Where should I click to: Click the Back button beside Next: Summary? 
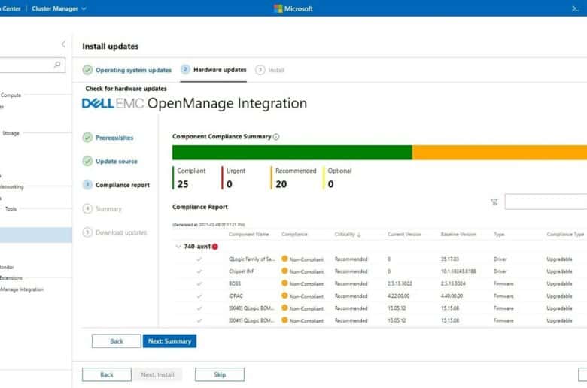click(117, 341)
